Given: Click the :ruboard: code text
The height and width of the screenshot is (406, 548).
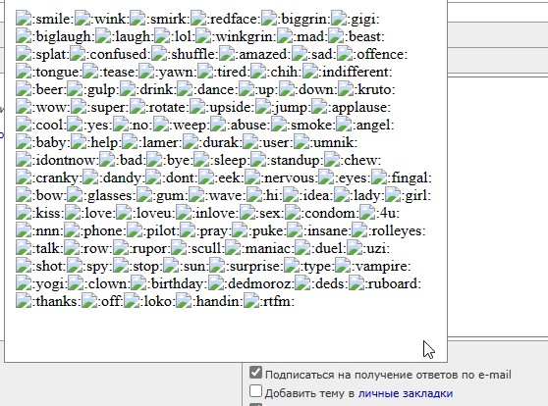Looking at the screenshot, I should [393, 284].
